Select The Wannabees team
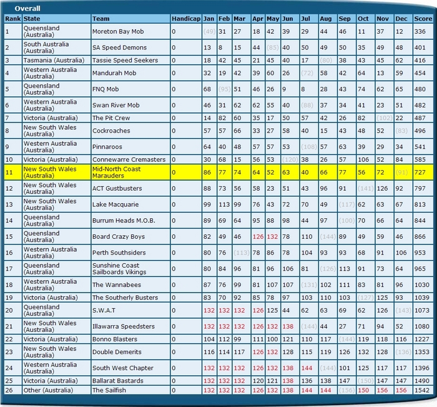 pyautogui.click(x=117, y=285)
